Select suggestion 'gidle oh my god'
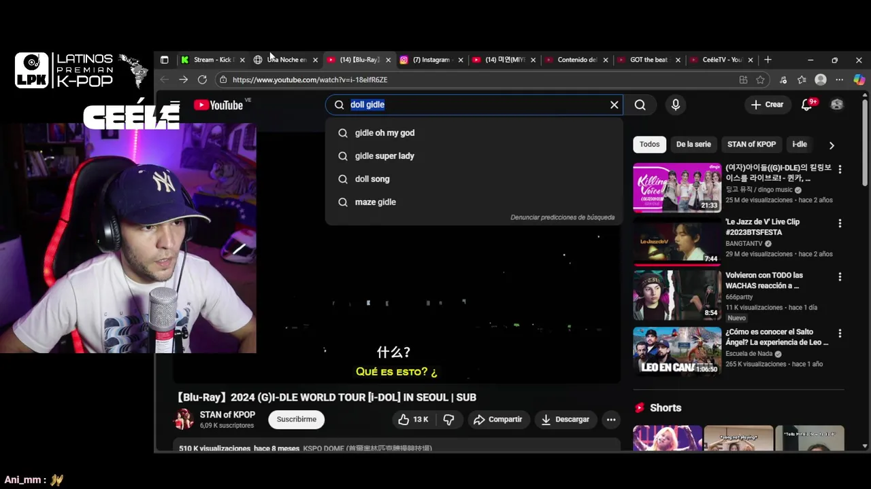This screenshot has width=871, height=489. tap(474, 133)
